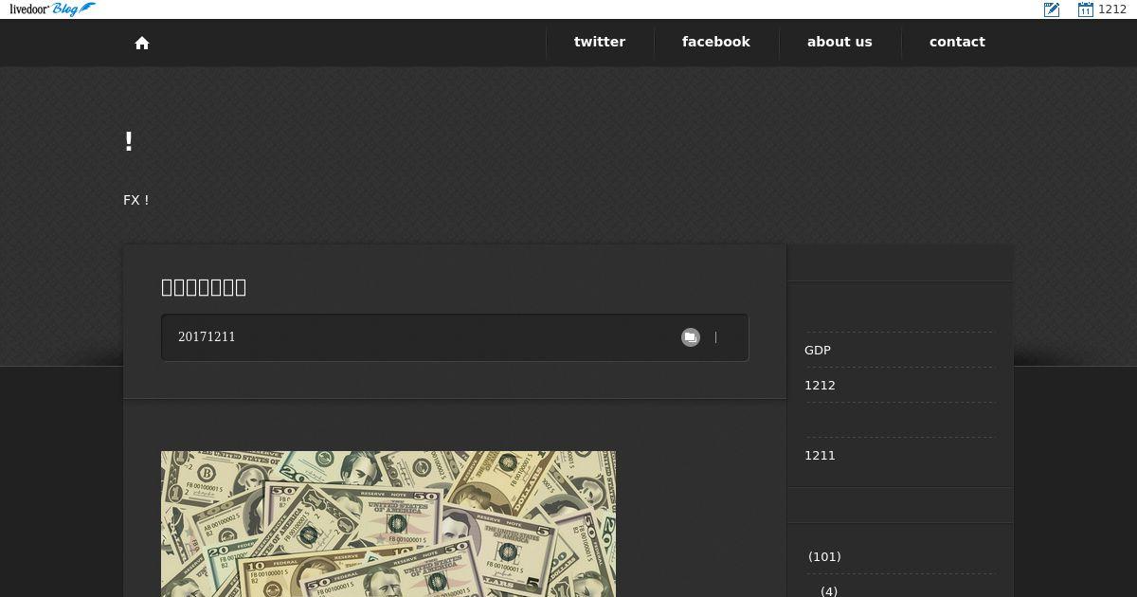This screenshot has width=1137, height=597.
Task: Click the post date 20171211
Action: click(x=207, y=337)
